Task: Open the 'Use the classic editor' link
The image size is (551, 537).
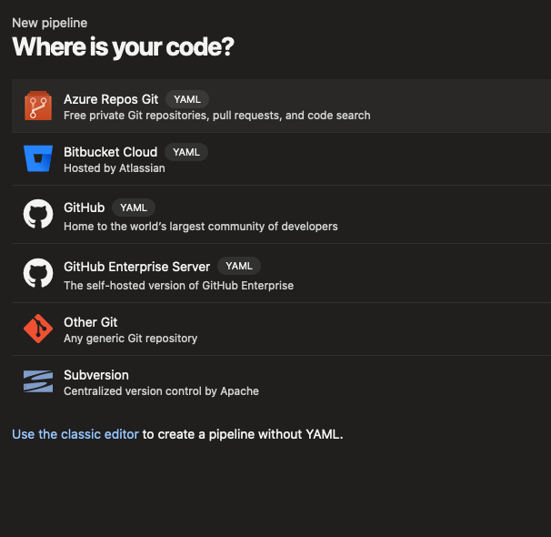Action: [75, 434]
